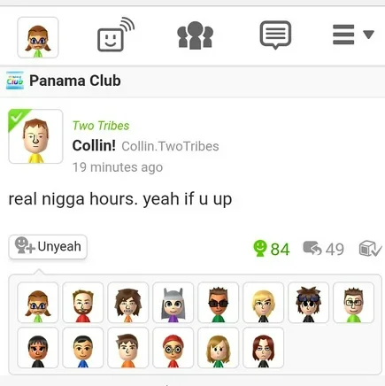
Task: Open my profile Mii avatar in top bar
Action: click(x=38, y=37)
